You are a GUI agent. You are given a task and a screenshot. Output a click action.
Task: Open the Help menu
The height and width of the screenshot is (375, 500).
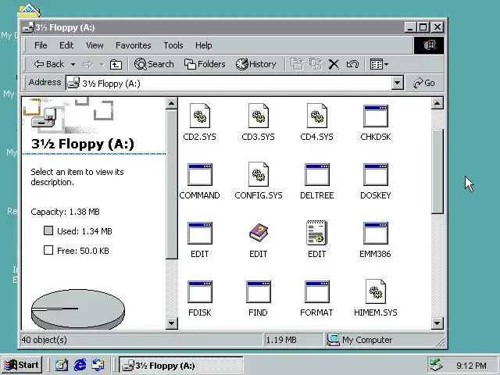tap(204, 45)
